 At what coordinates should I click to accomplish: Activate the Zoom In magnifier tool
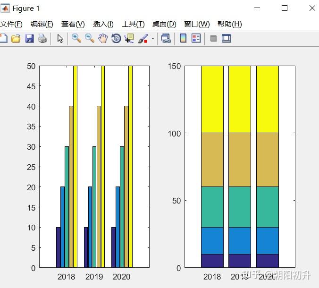pyautogui.click(x=76, y=38)
